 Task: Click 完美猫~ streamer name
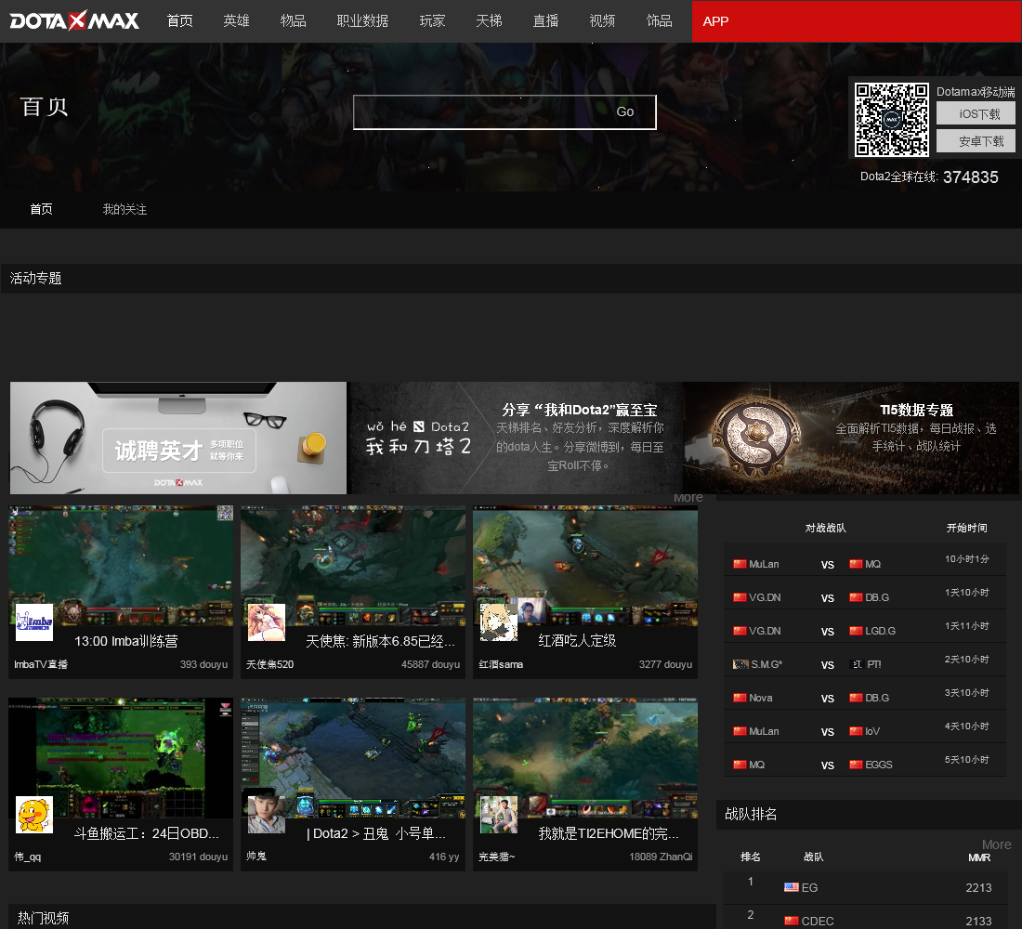(x=497, y=857)
